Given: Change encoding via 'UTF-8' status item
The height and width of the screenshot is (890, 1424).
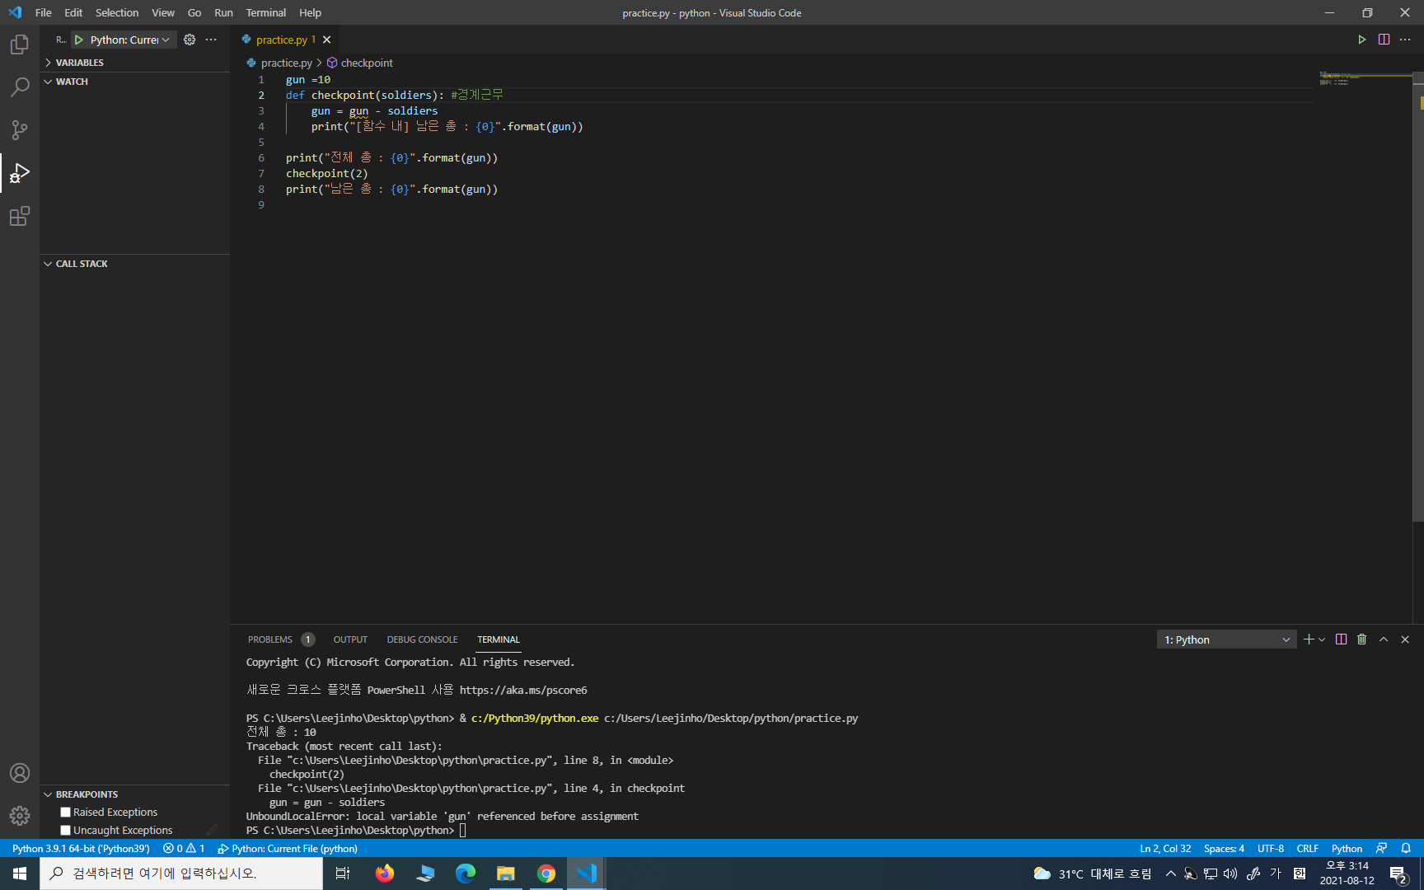Looking at the screenshot, I should click(1271, 848).
